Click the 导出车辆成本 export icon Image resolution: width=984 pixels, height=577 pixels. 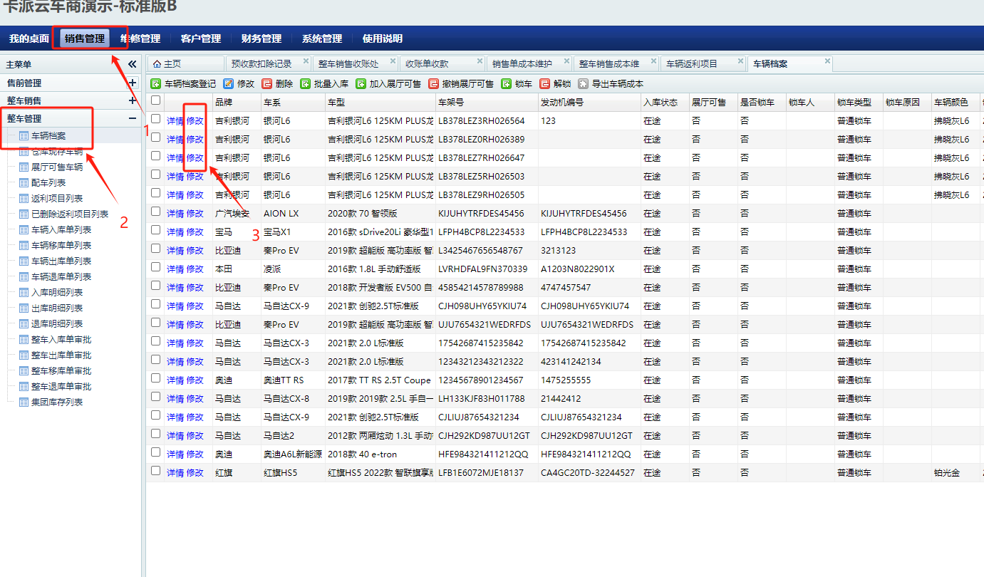pyautogui.click(x=584, y=83)
